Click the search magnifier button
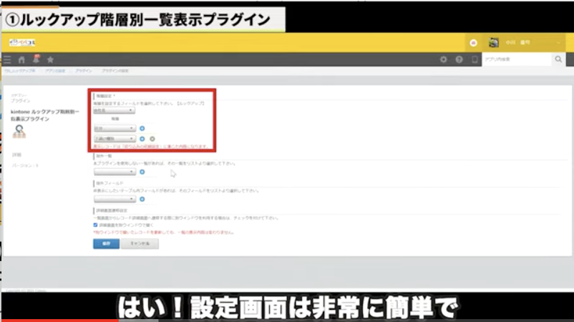574x322 pixels. point(558,59)
